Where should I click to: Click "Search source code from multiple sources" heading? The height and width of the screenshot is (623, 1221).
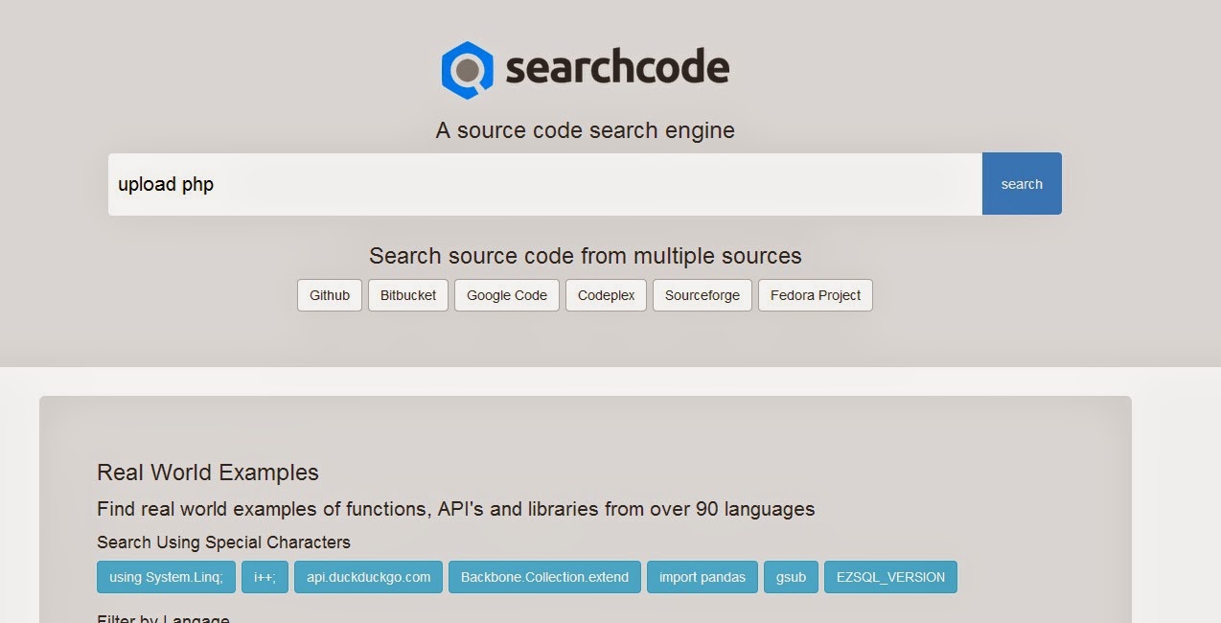pyautogui.click(x=586, y=256)
